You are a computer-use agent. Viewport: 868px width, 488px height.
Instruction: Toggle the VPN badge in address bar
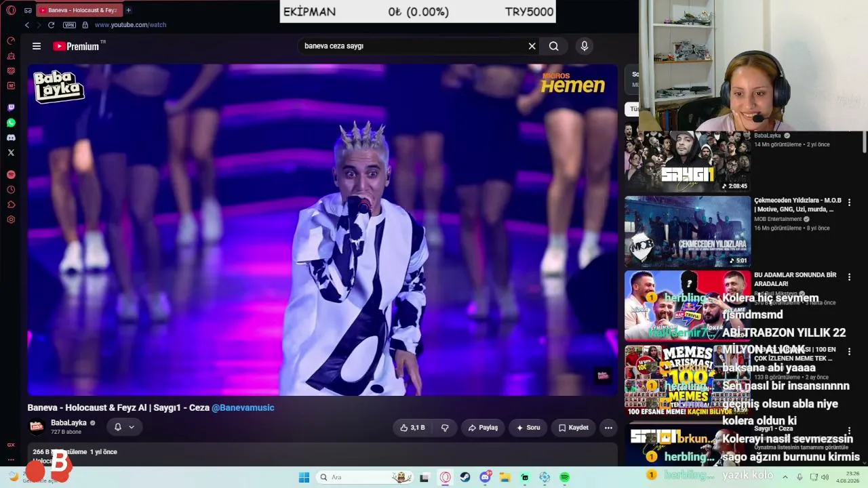point(69,25)
